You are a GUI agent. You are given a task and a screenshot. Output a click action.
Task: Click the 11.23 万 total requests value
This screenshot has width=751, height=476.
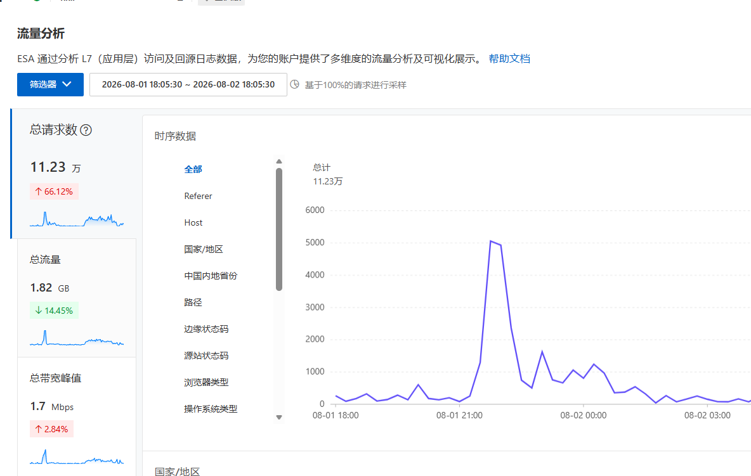point(56,167)
